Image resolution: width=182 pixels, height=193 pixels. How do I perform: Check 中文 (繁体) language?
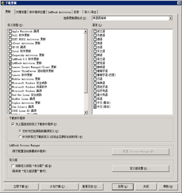[95, 103]
